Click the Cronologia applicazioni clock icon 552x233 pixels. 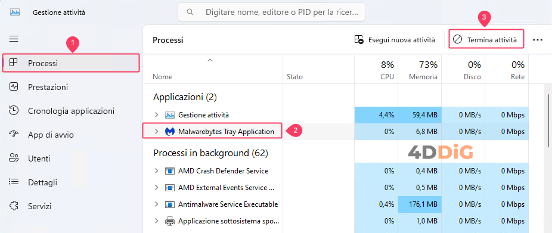13,110
